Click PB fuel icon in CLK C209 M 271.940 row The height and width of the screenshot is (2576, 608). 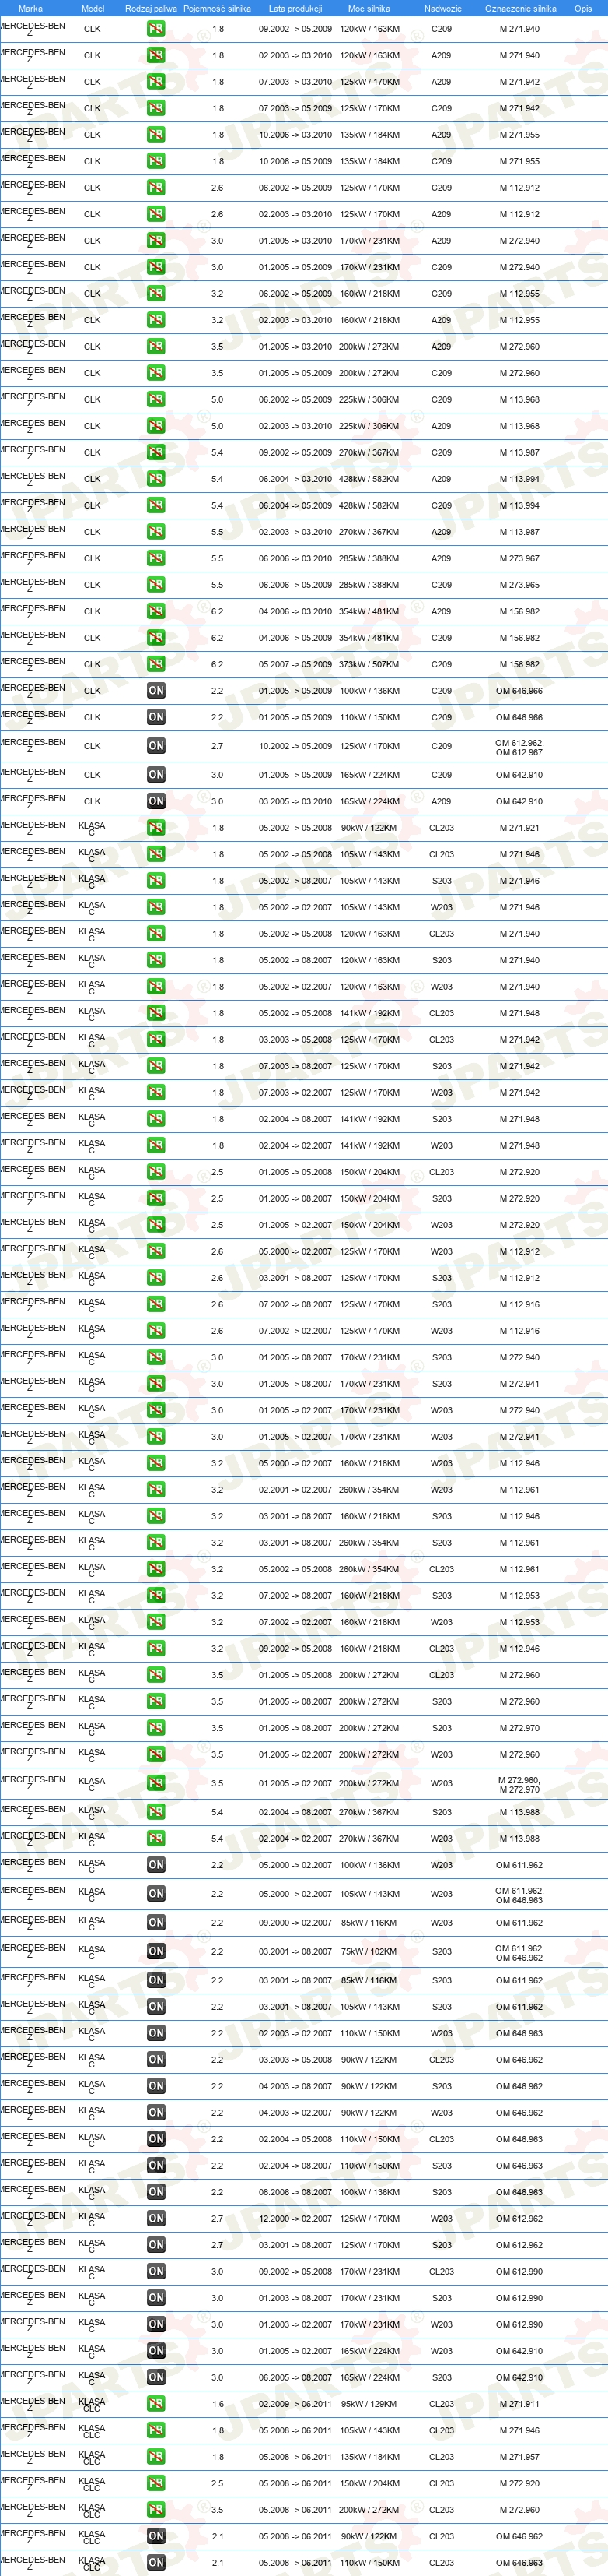click(x=155, y=29)
